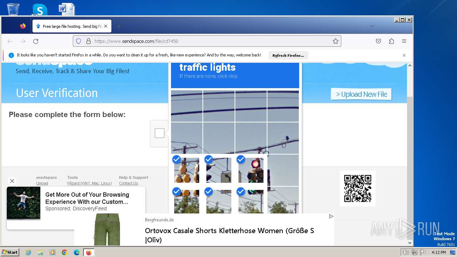This screenshot has height=257, width=457.
Task: Go back with the back arrow
Action: [10, 41]
